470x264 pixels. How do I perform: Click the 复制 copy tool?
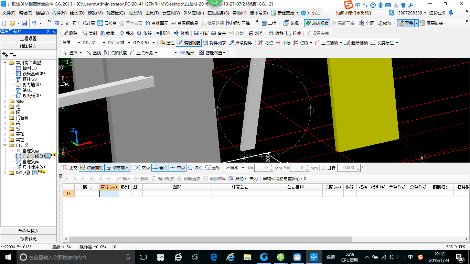tap(89, 33)
